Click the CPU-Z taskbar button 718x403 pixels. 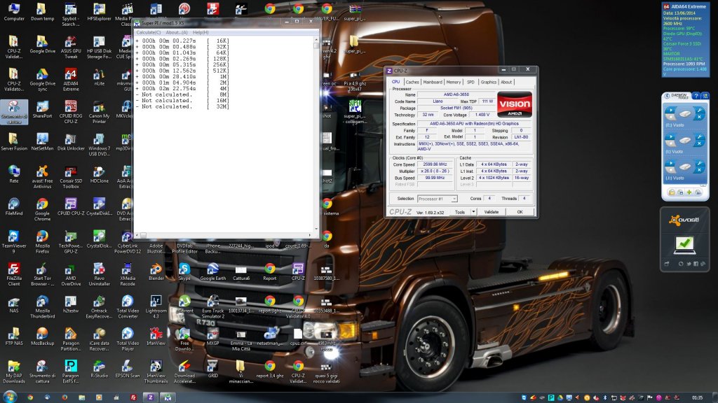[x=151, y=397]
